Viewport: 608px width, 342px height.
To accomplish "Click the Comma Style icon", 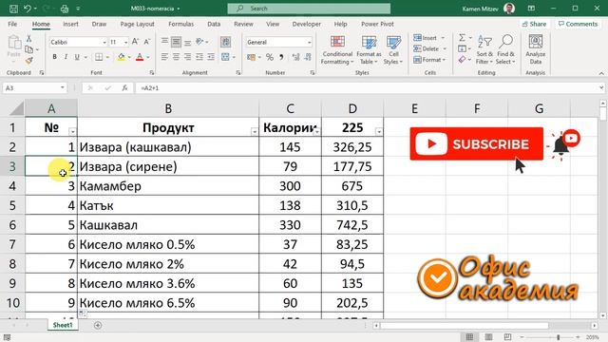I will (281, 57).
